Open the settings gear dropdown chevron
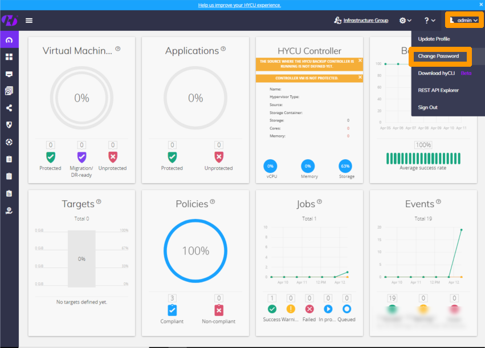485x348 pixels. (408, 19)
